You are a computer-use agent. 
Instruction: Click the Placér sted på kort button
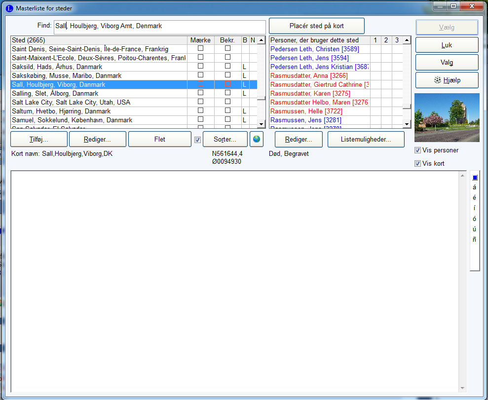316,26
